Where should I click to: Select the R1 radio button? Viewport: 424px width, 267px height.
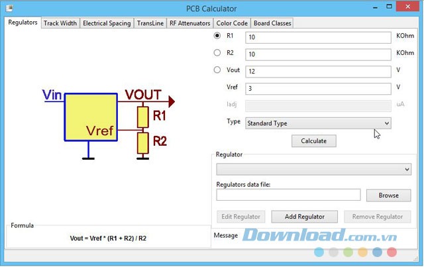click(x=217, y=36)
